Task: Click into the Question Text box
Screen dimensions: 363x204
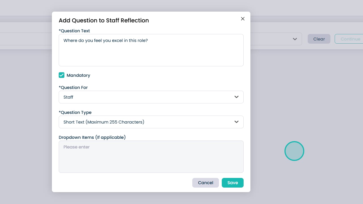Action: coord(151,54)
